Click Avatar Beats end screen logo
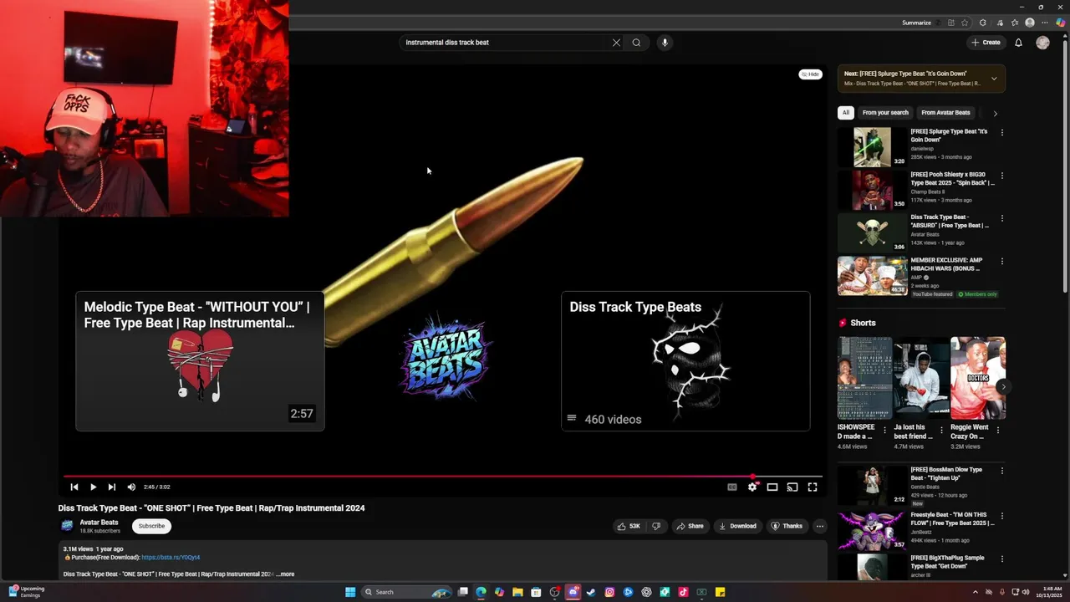The image size is (1070, 602). point(445,358)
